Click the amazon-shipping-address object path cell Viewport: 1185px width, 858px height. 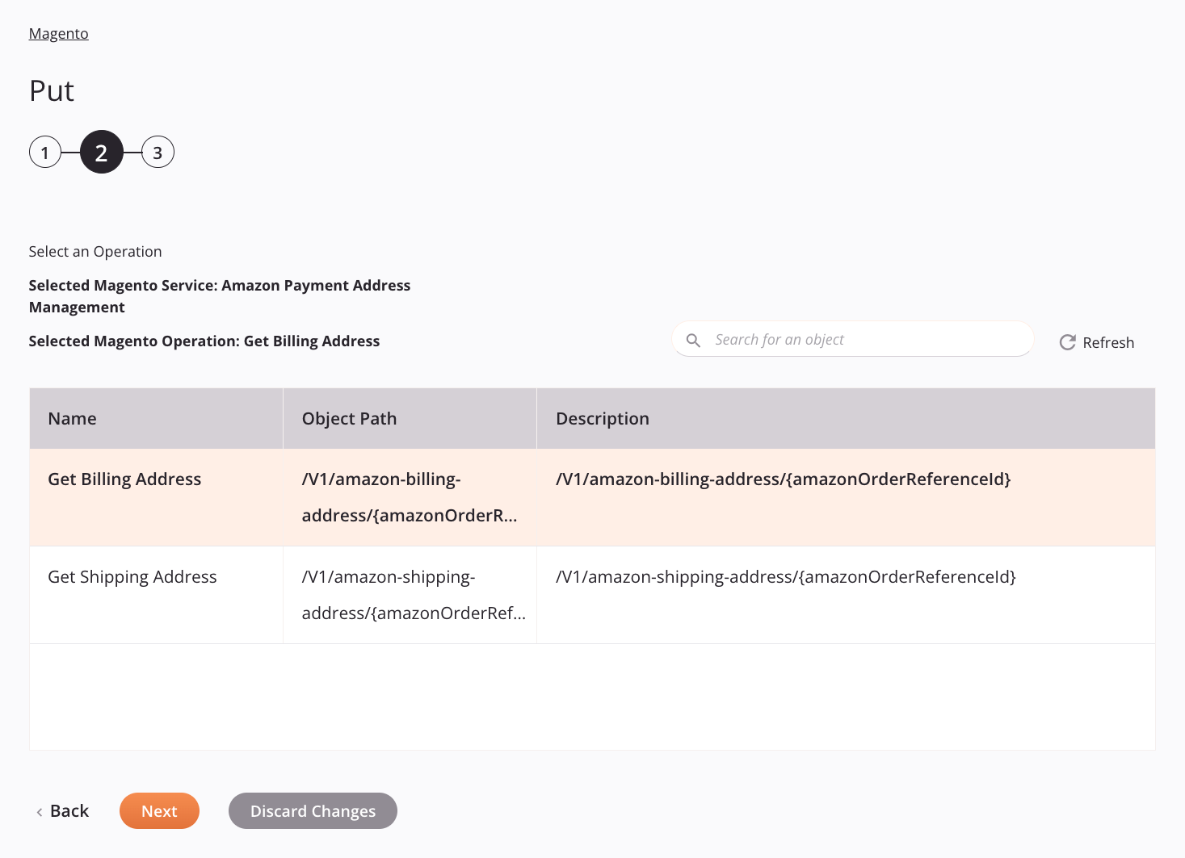click(x=410, y=595)
